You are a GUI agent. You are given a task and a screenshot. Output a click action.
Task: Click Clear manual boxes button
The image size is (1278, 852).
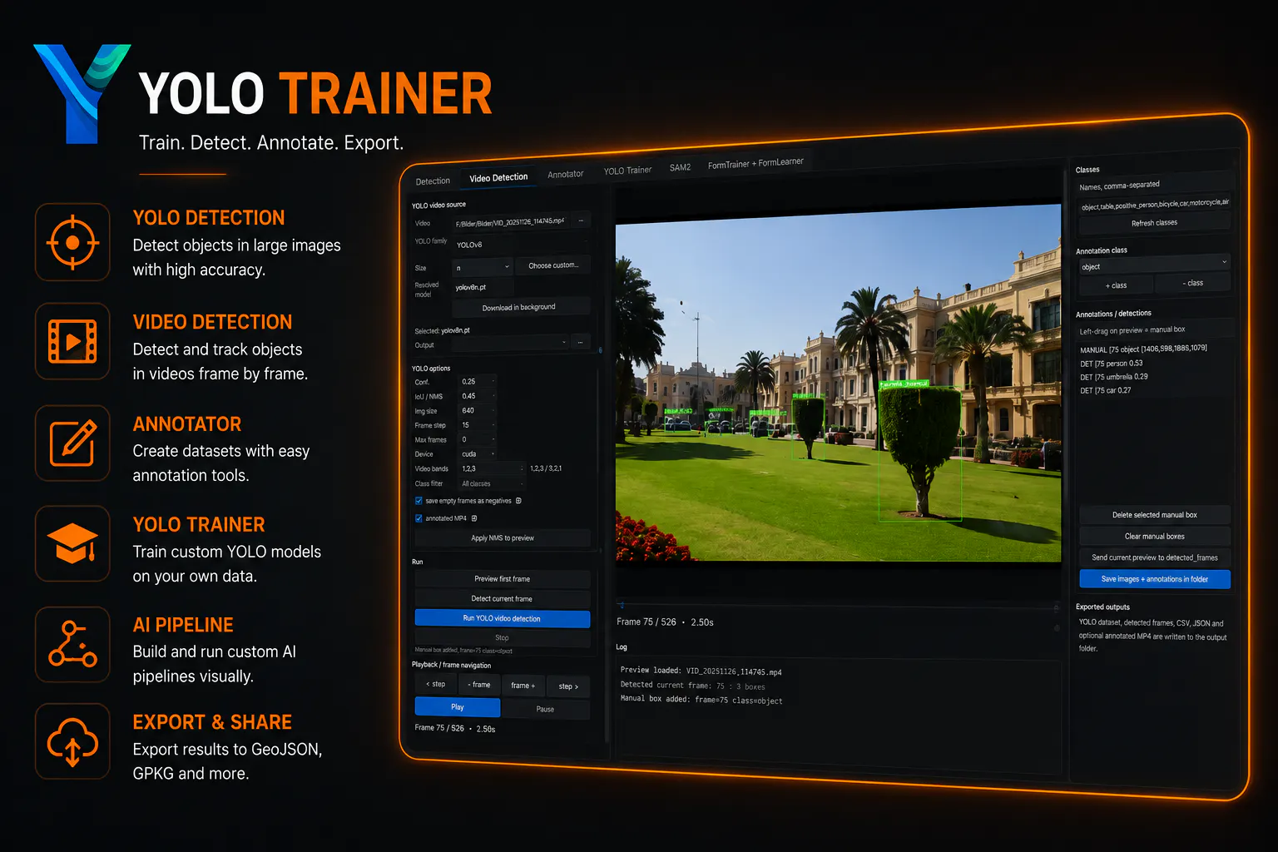pos(1154,537)
